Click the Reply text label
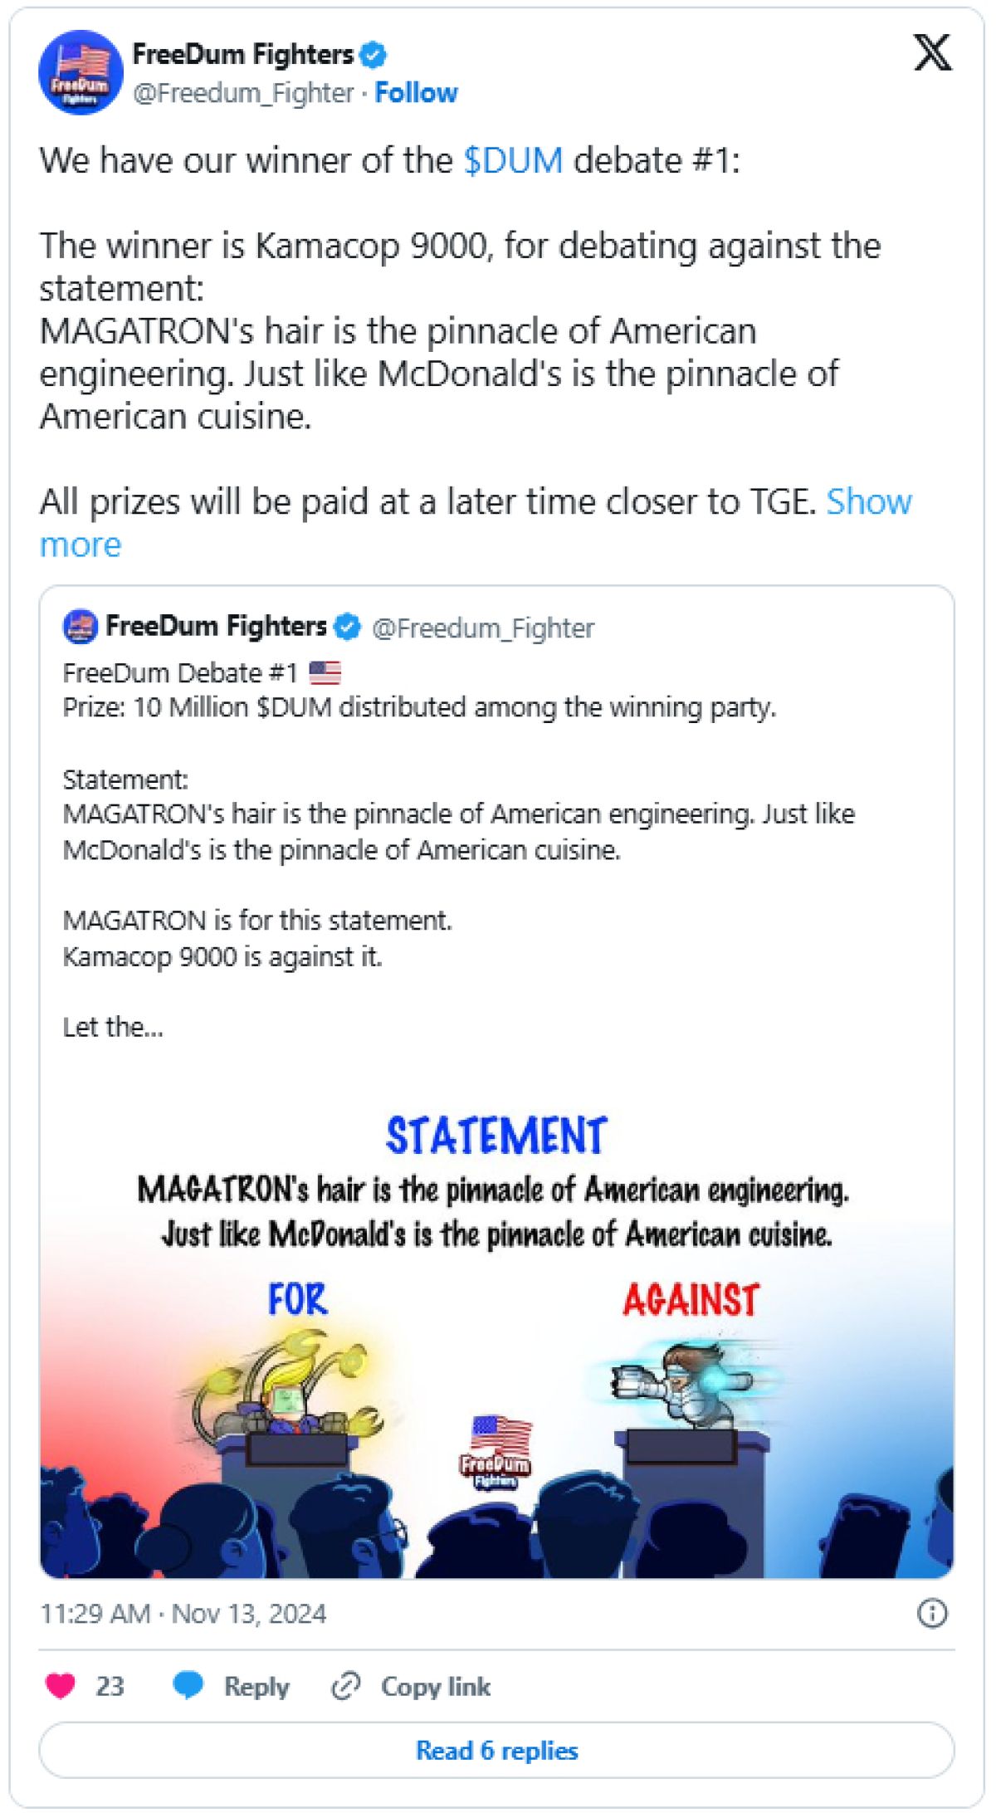996x1813 pixels. click(256, 1687)
